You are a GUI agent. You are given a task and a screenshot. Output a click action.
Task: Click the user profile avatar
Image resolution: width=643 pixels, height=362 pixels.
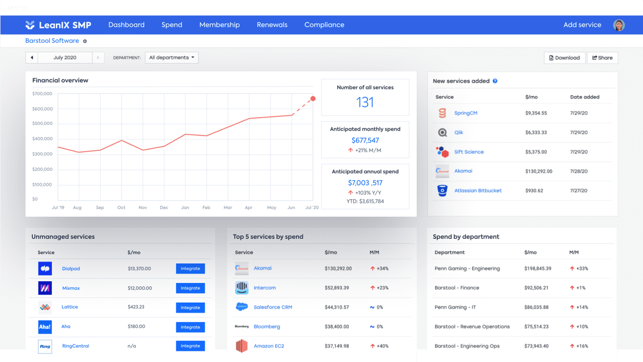point(619,25)
